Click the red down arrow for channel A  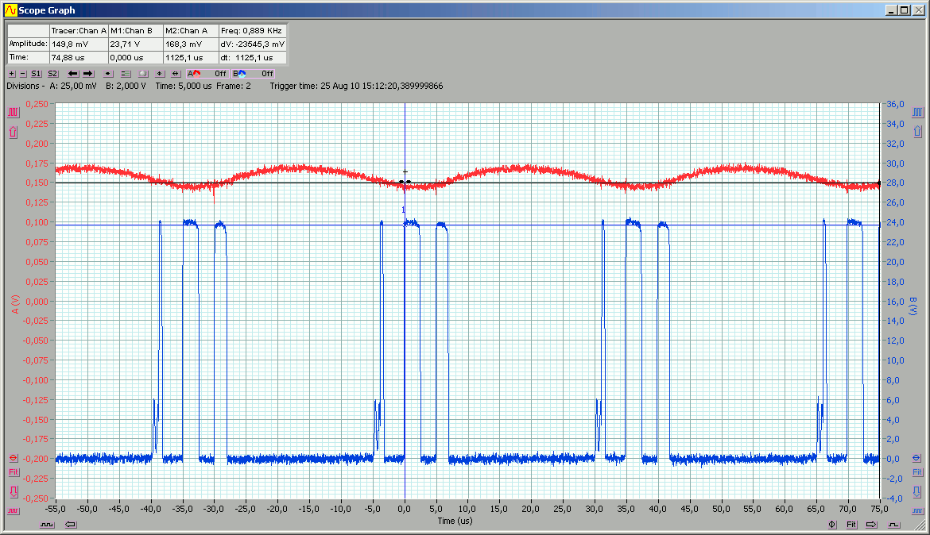click(x=13, y=492)
